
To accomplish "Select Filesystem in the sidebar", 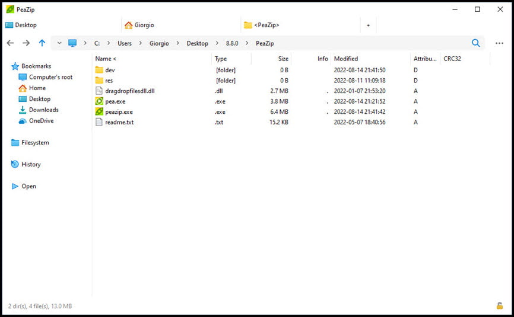I will coord(35,143).
